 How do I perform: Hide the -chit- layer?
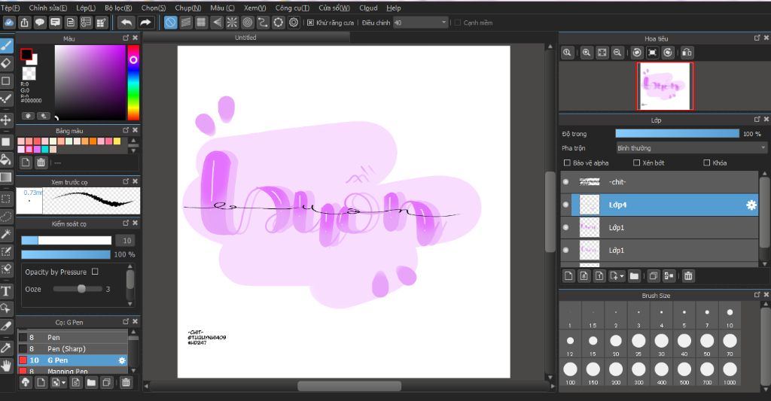pyautogui.click(x=566, y=182)
